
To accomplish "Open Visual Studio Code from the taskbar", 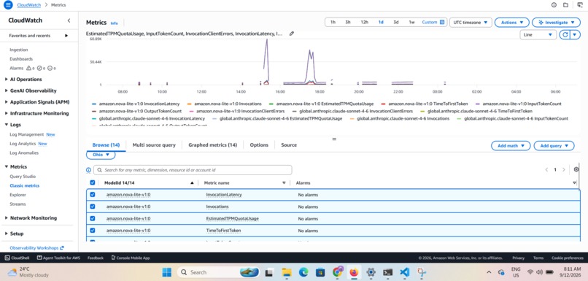I will 405,272.
